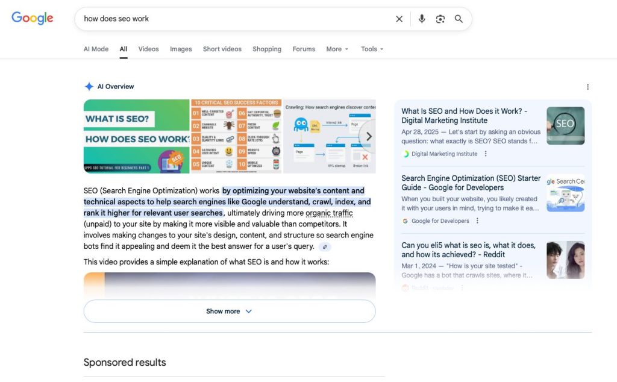The height and width of the screenshot is (382, 617).
Task: Click the 'organic traffic' underlined term
Action: [x=329, y=213]
